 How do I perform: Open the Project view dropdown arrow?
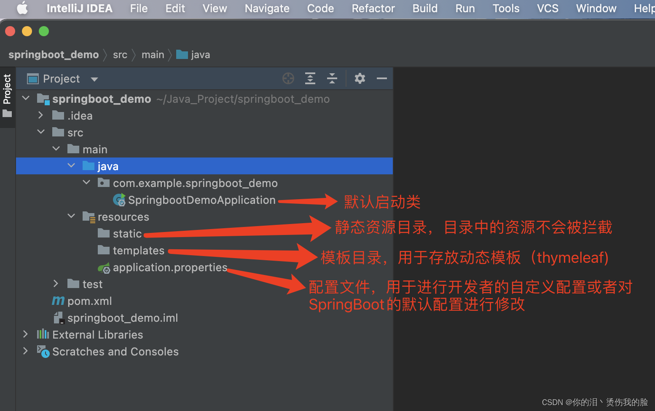pos(94,79)
